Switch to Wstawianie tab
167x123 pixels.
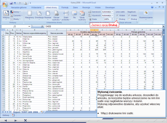pyautogui.click(x=36, y=7)
